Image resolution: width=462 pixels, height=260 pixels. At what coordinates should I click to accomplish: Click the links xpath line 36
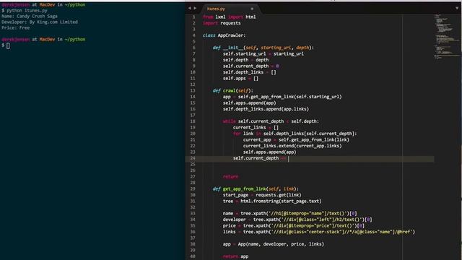pyautogui.click(x=319, y=232)
